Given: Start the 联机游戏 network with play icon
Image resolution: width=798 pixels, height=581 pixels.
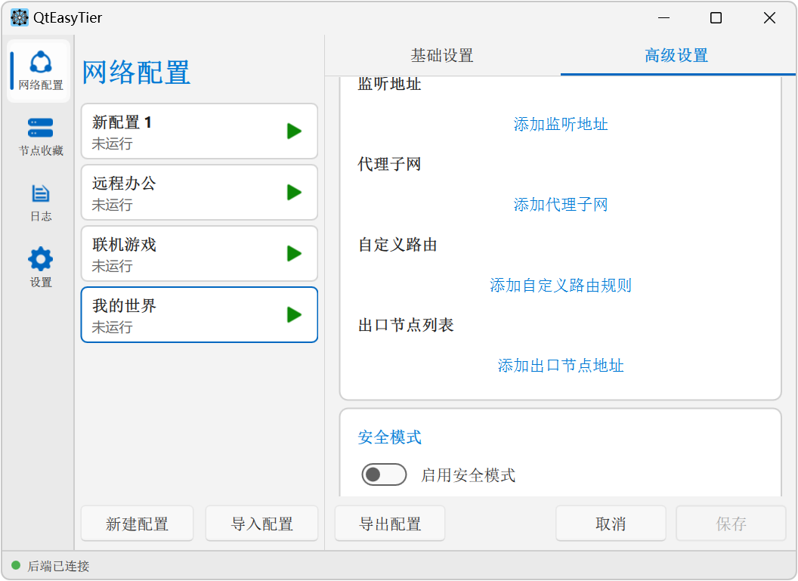Looking at the screenshot, I should tap(294, 253).
